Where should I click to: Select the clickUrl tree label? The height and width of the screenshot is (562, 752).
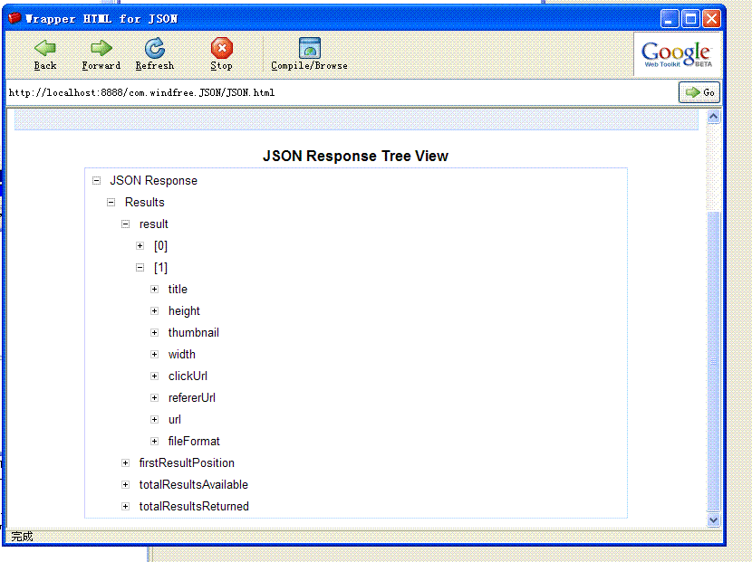[x=188, y=376]
